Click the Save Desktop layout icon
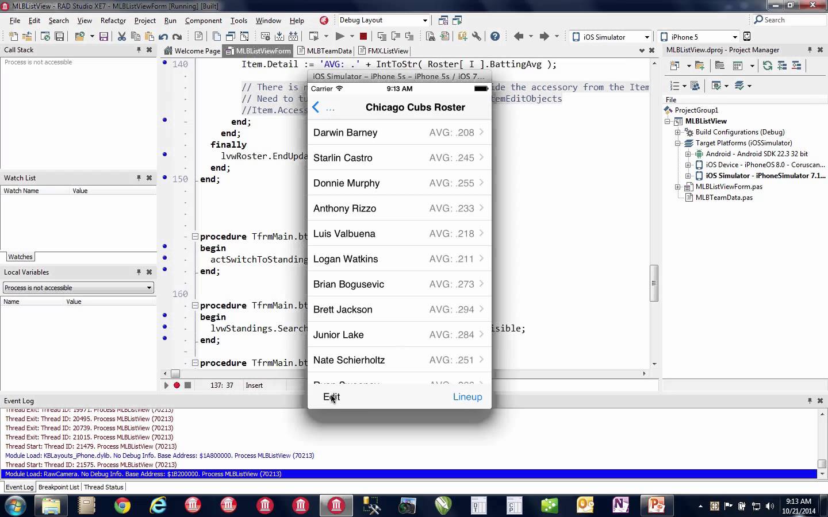 coord(443,20)
